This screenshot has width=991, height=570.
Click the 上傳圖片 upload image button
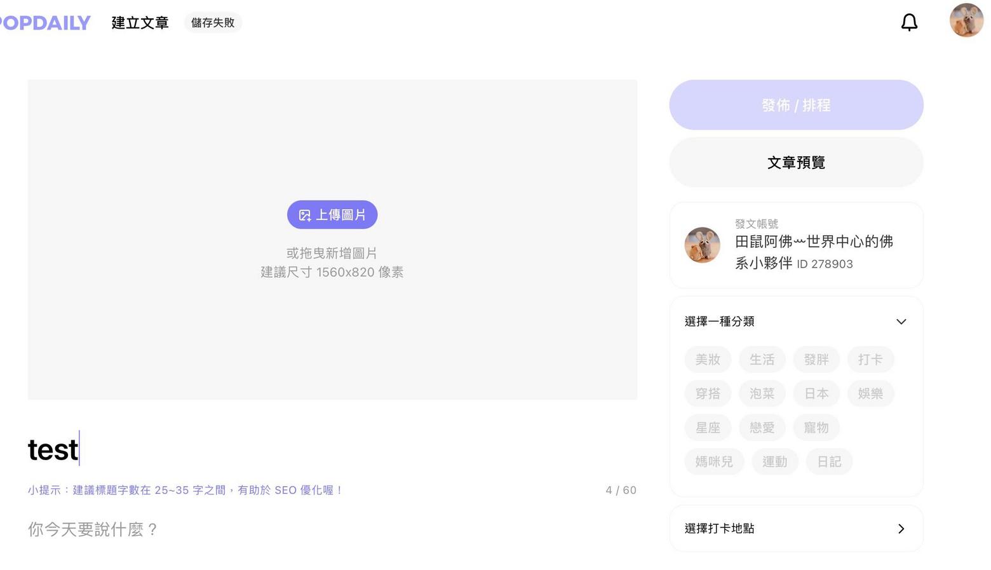coord(332,215)
